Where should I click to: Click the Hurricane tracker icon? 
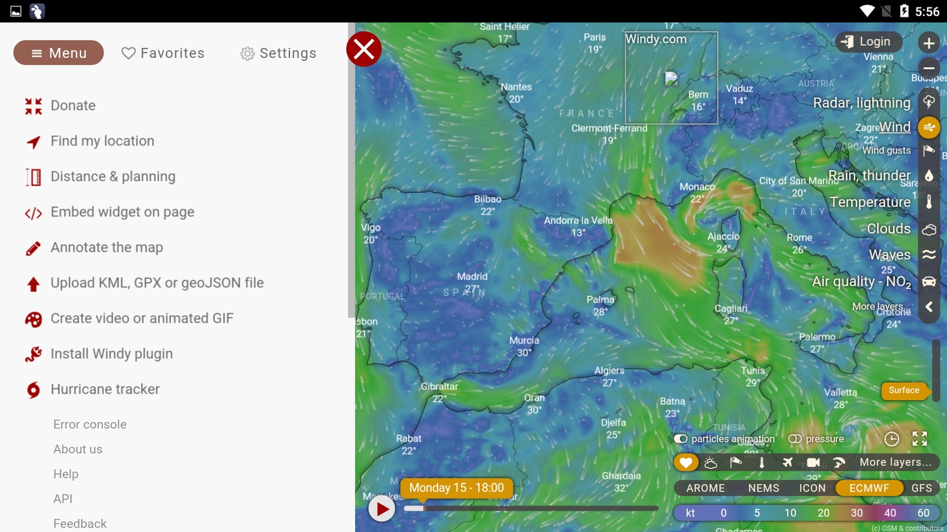[x=33, y=390]
